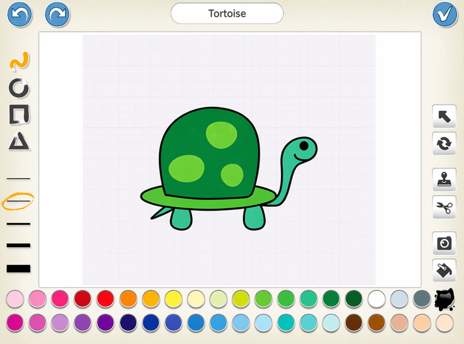464x344 pixels.
Task: Pick the bright red color swatch
Action: (x=105, y=299)
